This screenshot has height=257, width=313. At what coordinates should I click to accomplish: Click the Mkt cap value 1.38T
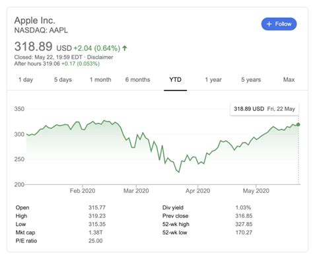(96, 233)
